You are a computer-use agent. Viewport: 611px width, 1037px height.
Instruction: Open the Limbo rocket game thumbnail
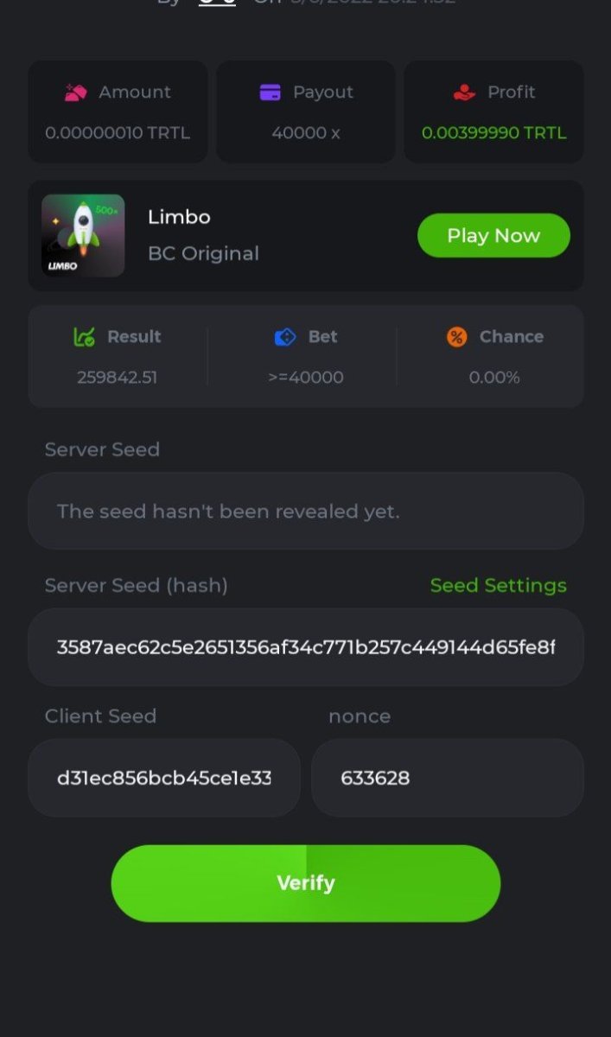[83, 235]
